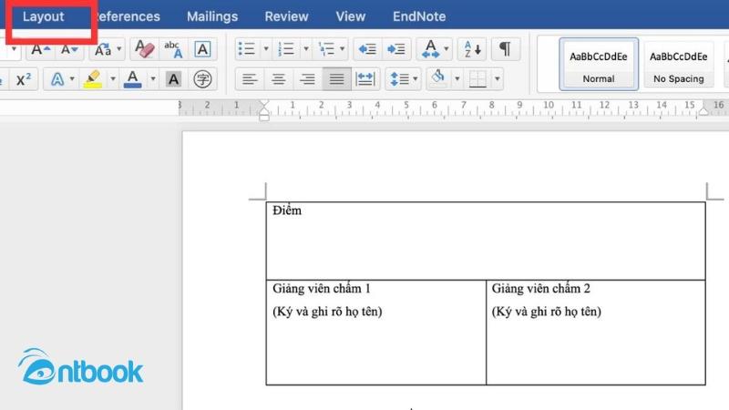Expand line spacing dropdown arrow
Viewport: 729px width, 410px height.
[416, 79]
